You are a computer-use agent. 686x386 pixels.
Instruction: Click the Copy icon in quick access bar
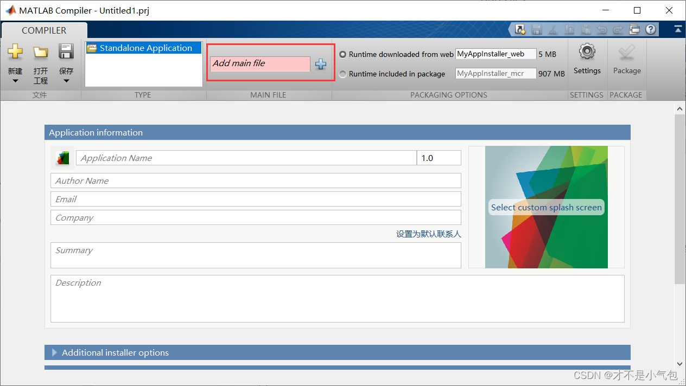[569, 30]
